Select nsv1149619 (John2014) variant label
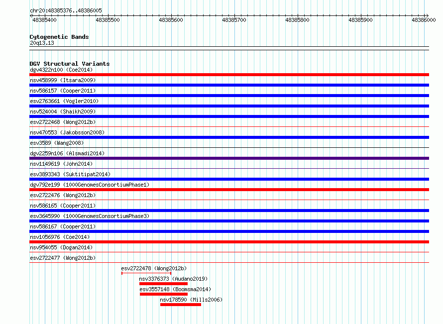The image size is (443, 324). coord(61,164)
